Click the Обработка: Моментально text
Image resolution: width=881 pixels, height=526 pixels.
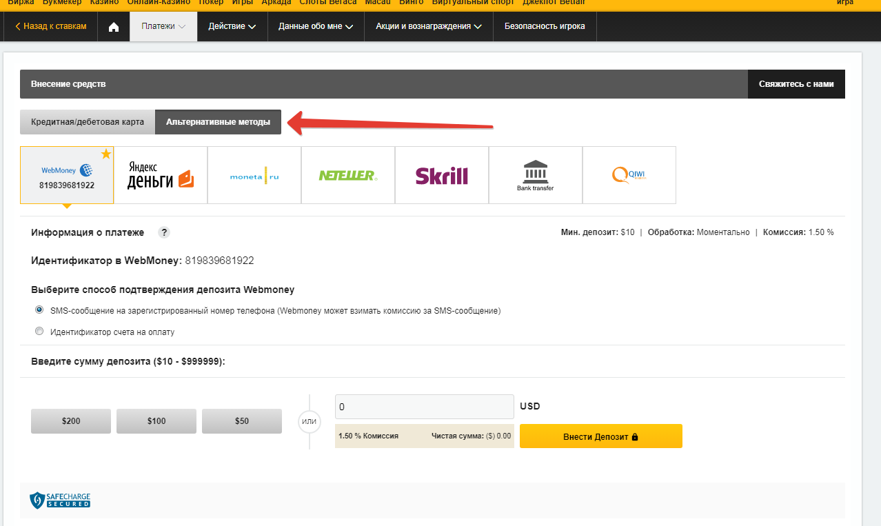[698, 232]
